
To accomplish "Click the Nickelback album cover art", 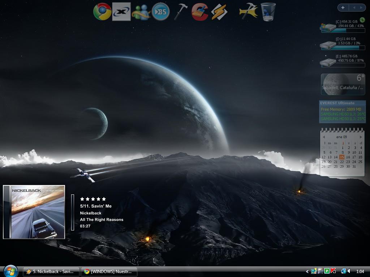I will 34,212.
